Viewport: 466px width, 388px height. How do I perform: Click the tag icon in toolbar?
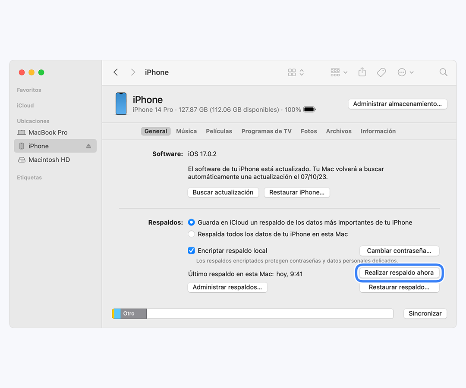[x=381, y=72]
